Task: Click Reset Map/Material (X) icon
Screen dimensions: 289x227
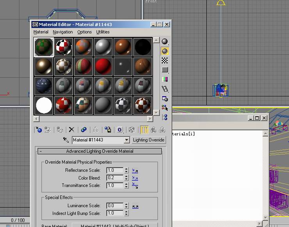Action: (x=71, y=130)
